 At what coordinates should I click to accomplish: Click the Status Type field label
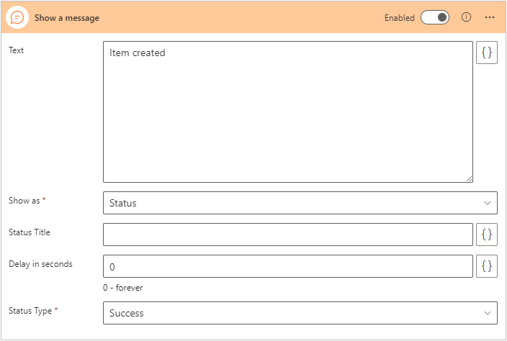tap(30, 311)
